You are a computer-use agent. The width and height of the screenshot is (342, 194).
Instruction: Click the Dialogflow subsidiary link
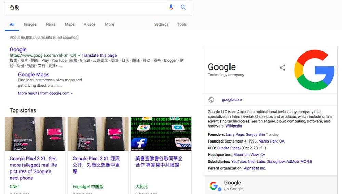click(276, 161)
